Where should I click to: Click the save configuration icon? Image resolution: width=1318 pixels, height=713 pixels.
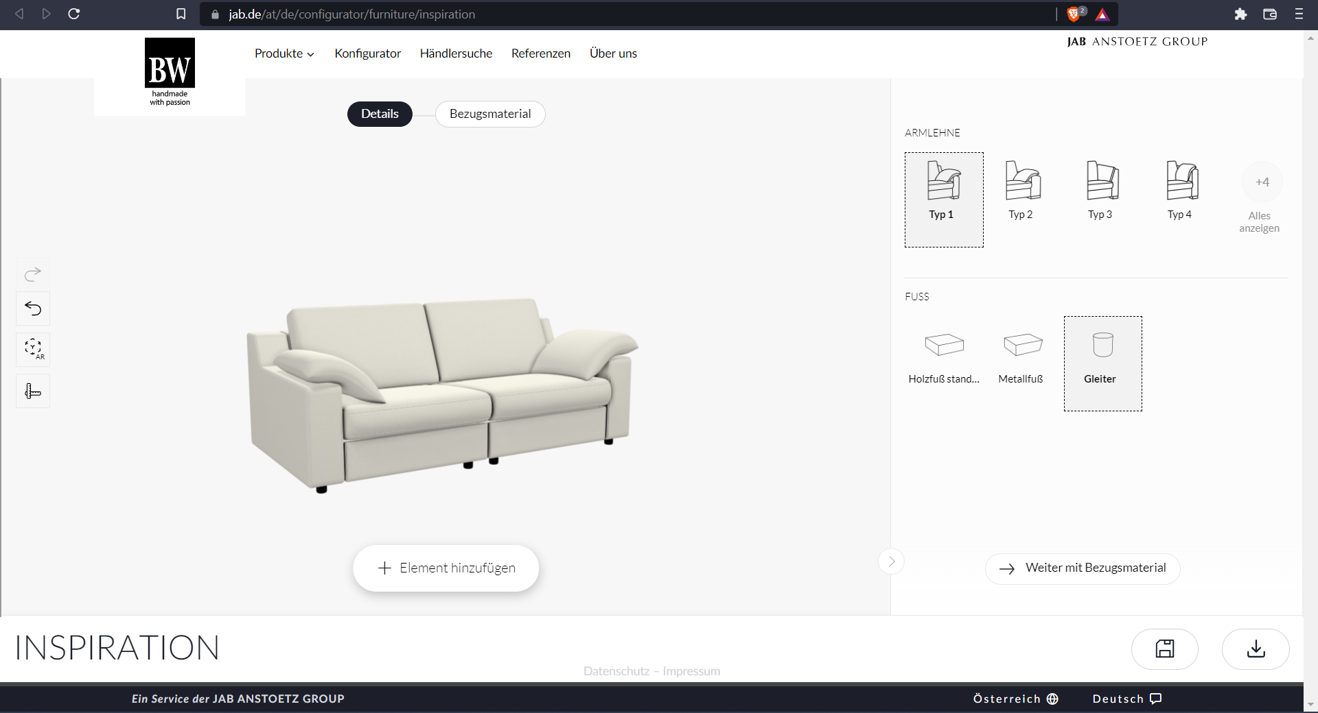1165,649
